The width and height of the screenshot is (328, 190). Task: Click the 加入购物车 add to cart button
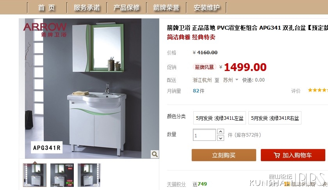(293, 155)
